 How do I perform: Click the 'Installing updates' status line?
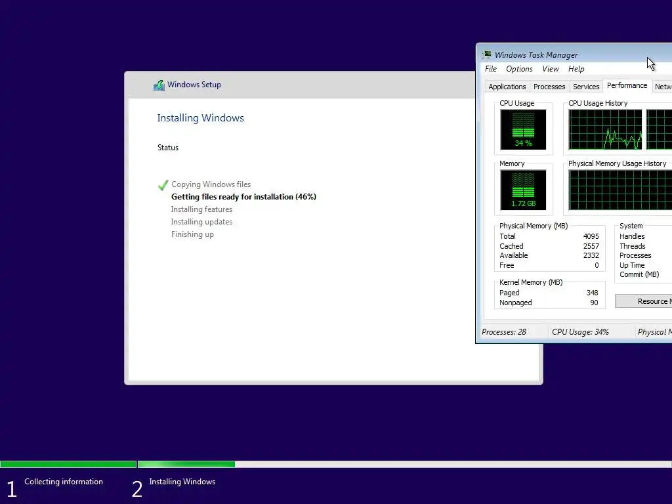[201, 222]
